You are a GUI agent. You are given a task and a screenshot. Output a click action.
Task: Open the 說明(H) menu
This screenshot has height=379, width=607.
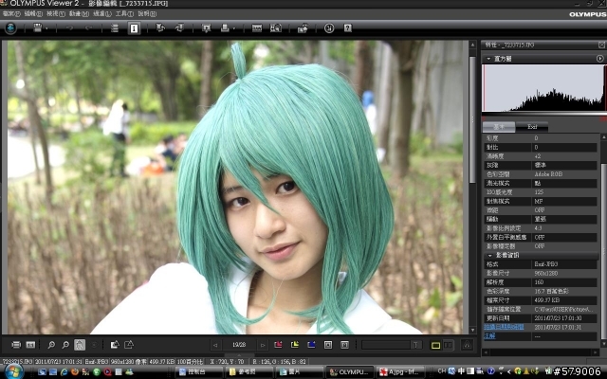point(147,13)
